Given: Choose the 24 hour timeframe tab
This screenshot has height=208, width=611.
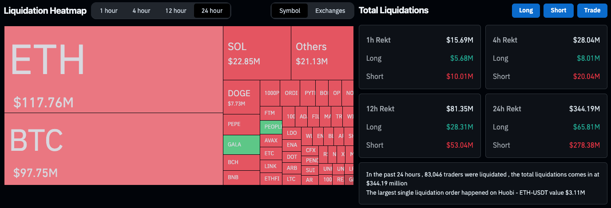Looking at the screenshot, I should (x=212, y=11).
